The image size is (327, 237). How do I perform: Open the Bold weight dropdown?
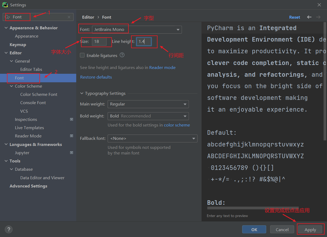148,116
